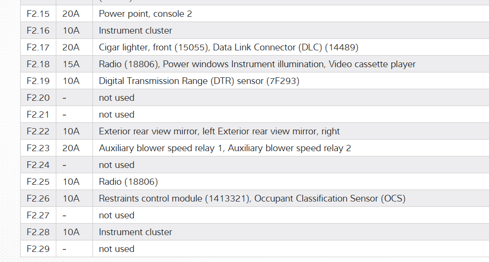Screen dimensions: 489x262
Task: Click the Restraints control module description
Action: pos(252,199)
